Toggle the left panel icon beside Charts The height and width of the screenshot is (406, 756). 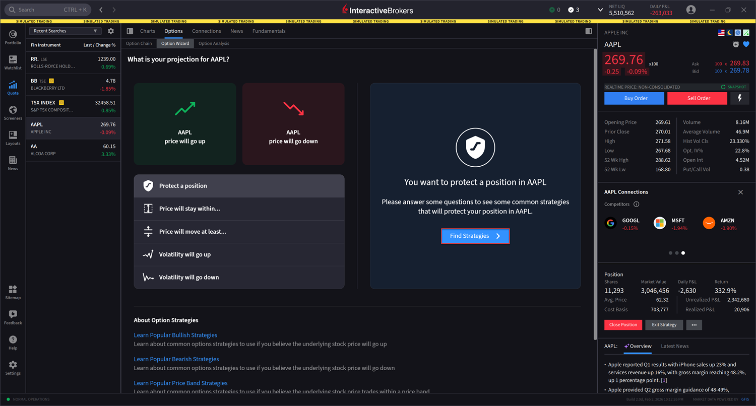click(130, 31)
